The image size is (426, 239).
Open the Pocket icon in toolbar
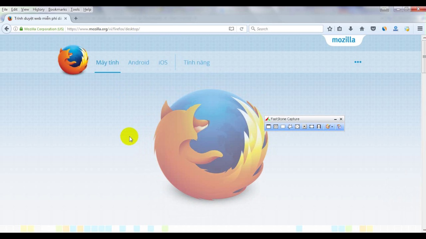[373, 29]
